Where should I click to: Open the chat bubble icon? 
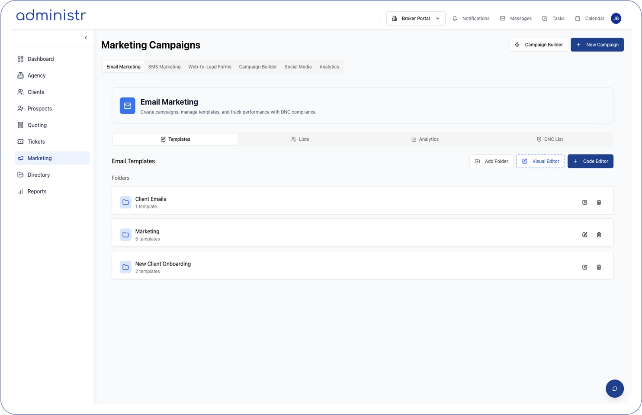(x=614, y=389)
